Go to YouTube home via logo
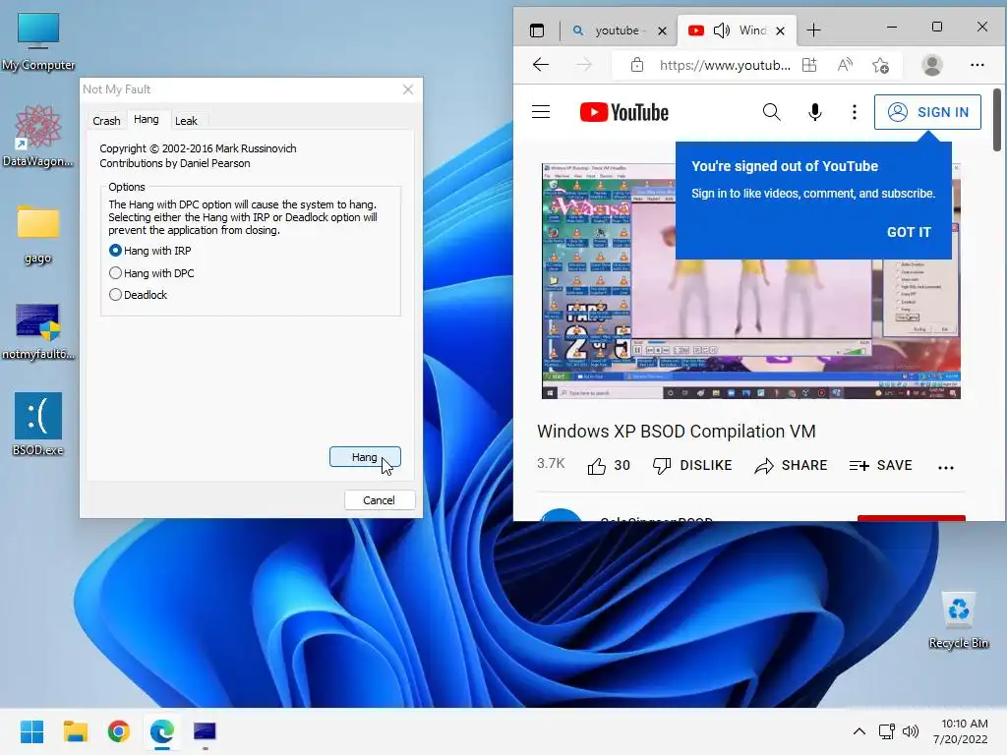The image size is (1007, 755). click(623, 112)
